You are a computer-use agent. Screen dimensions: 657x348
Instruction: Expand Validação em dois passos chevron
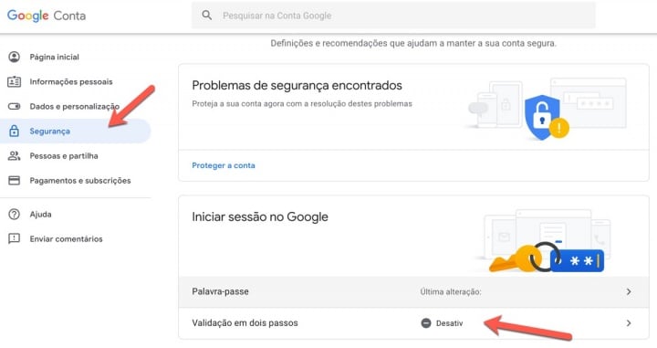[629, 322]
